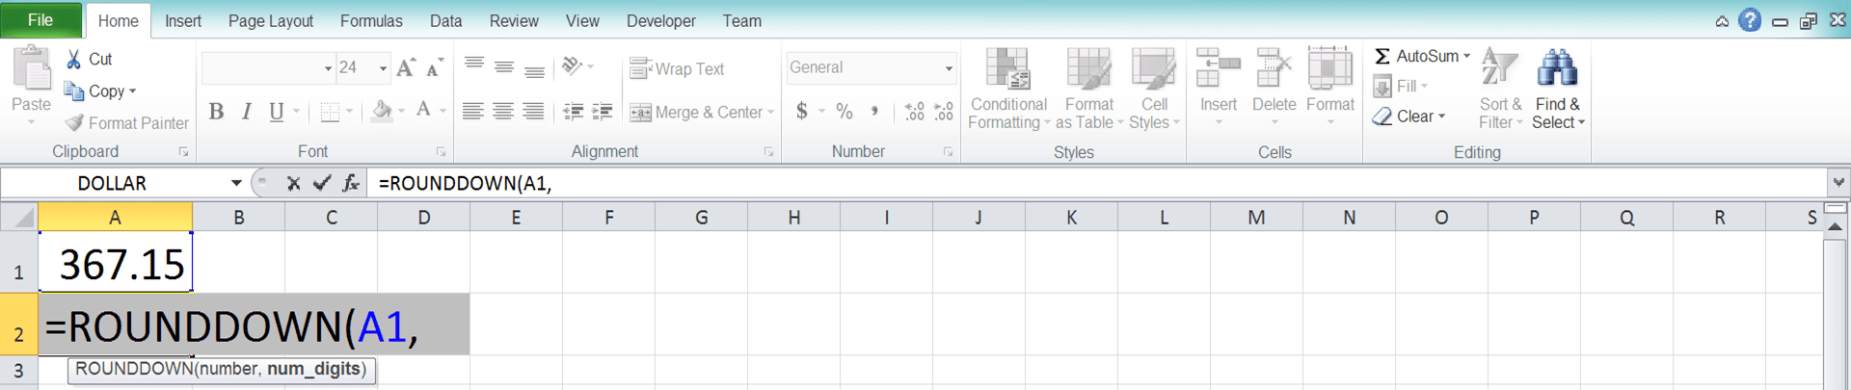Toggle Italic formatting
Viewport: 1851px width, 390px height.
tap(246, 112)
